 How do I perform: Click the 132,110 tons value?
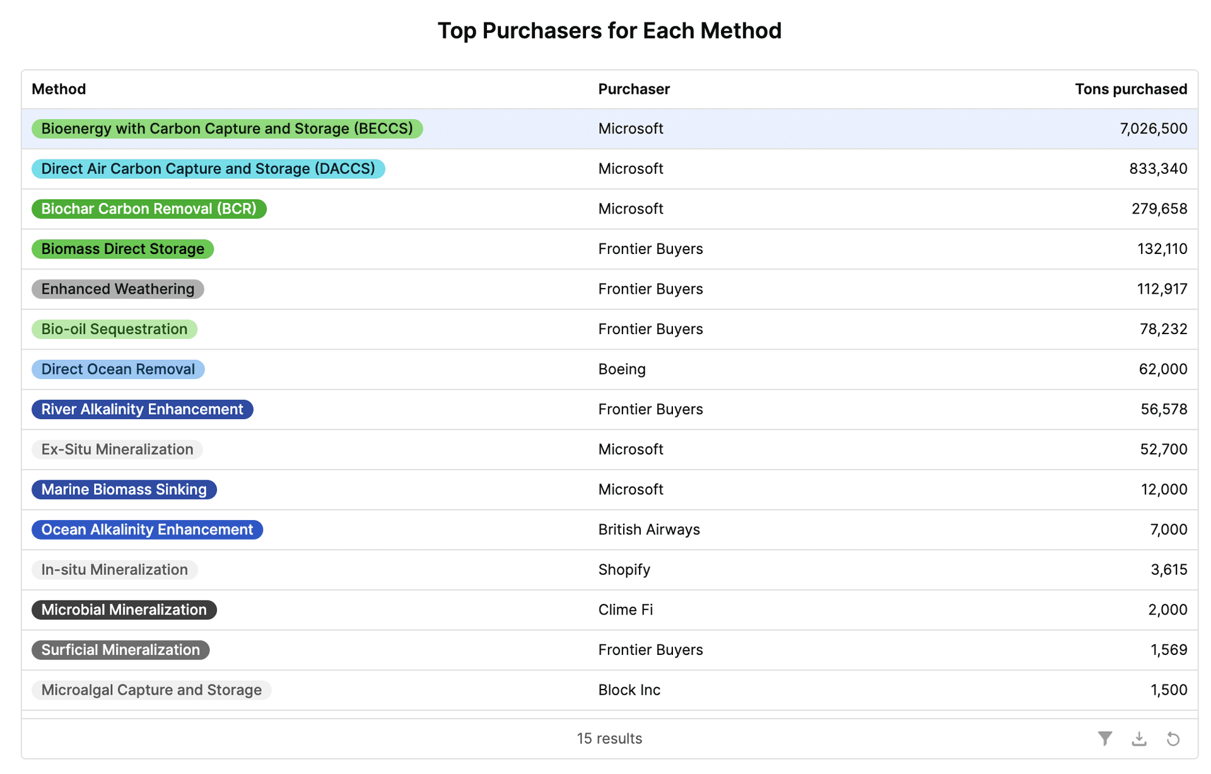tap(1162, 249)
